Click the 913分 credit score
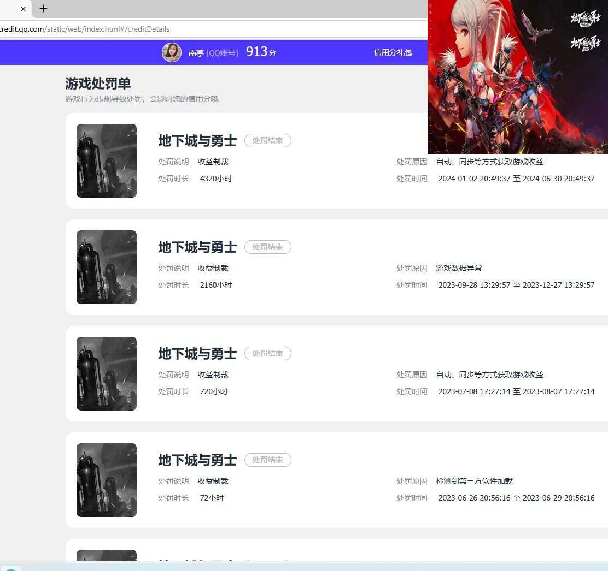 pyautogui.click(x=261, y=52)
